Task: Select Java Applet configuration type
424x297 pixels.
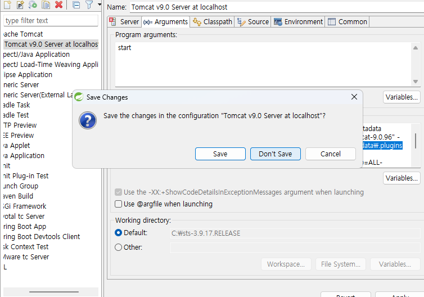Action: click(x=16, y=146)
